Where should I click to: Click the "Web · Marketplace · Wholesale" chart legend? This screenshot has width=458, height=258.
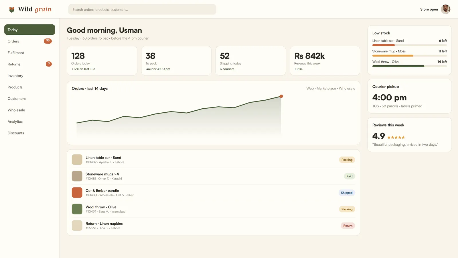point(331,89)
